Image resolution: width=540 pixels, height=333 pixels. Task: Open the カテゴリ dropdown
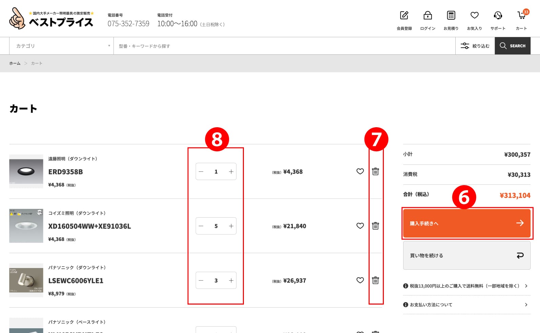coord(61,46)
